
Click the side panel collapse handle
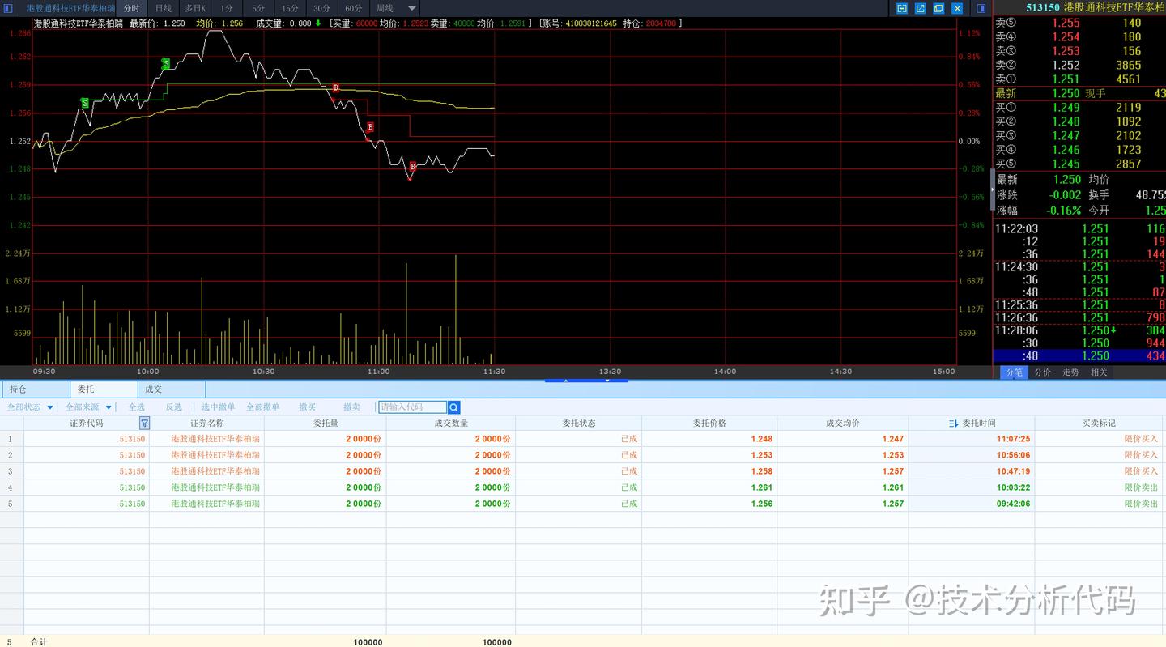tap(993, 190)
